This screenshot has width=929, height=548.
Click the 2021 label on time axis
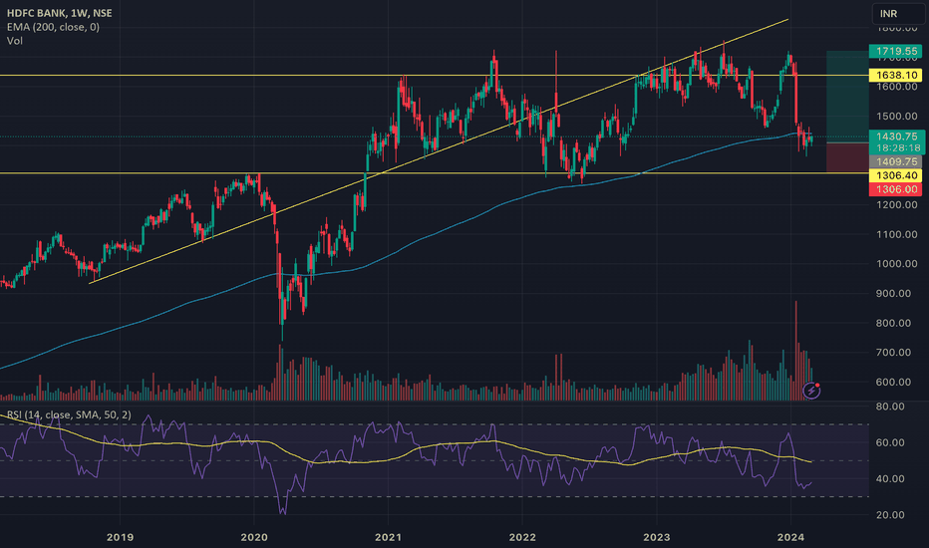388,537
